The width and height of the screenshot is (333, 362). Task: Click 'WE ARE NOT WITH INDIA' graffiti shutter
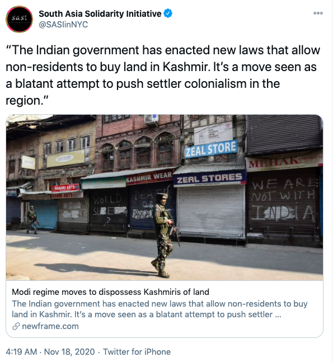(x=283, y=201)
